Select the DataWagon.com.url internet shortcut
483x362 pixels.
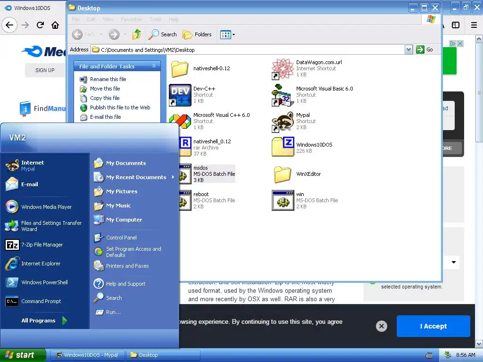coord(307,68)
